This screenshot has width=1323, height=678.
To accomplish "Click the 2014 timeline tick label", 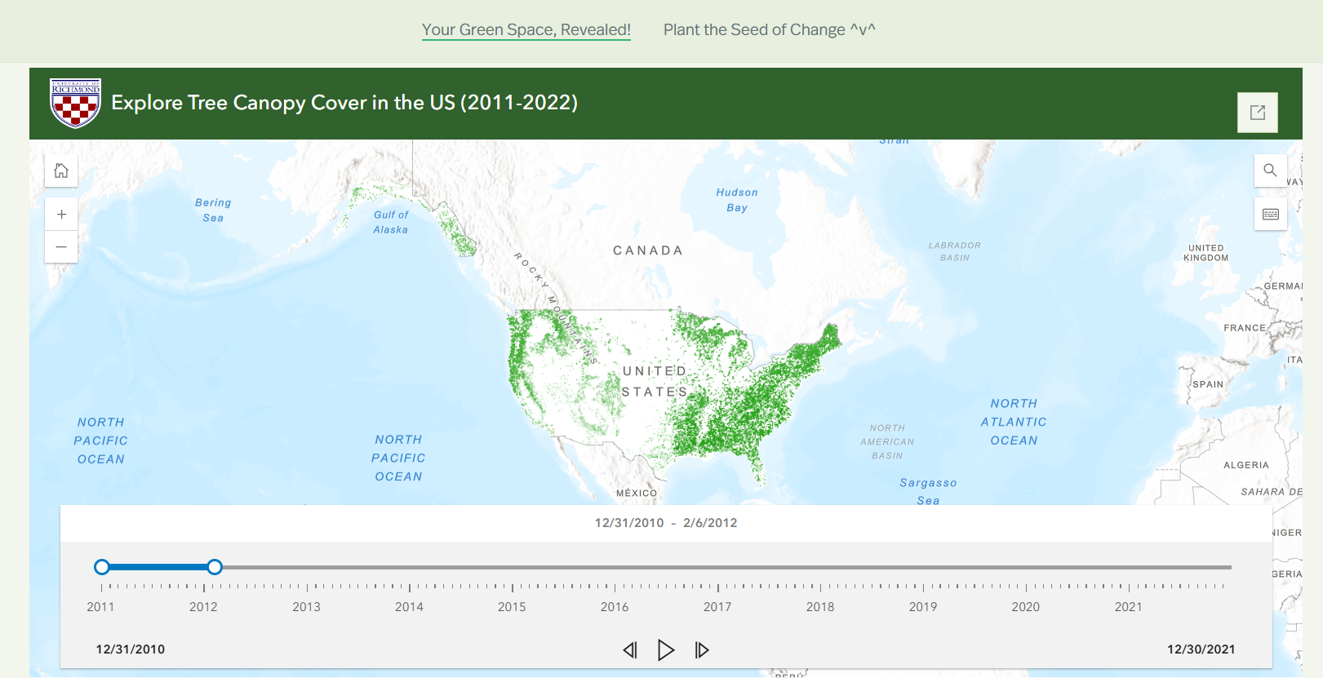I will [x=409, y=607].
